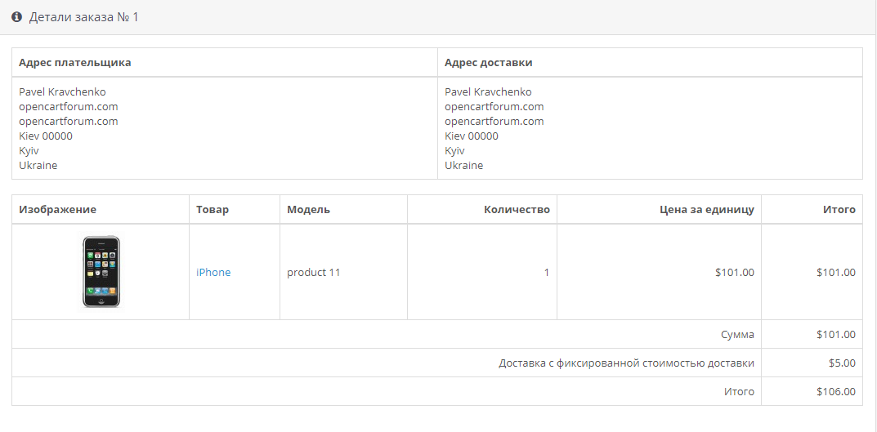This screenshot has width=877, height=432.
Task: Click the 'Цена за единицу' column header
Action: point(706,210)
